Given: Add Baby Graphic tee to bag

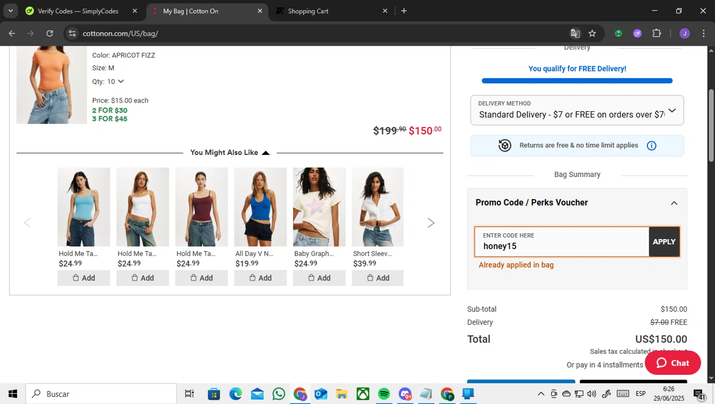Looking at the screenshot, I should pyautogui.click(x=319, y=278).
